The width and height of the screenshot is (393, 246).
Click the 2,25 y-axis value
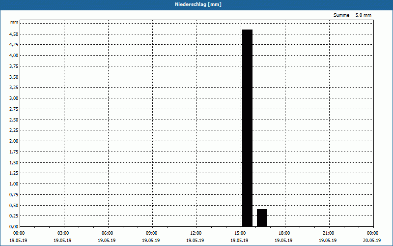[x=14, y=130]
